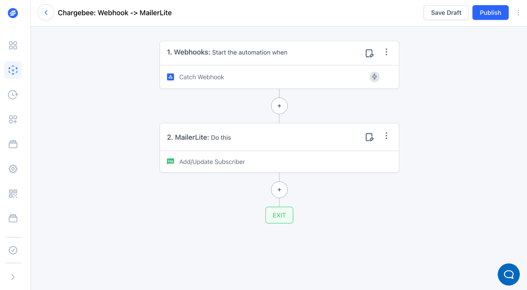527x290 pixels.
Task: Click the edit note icon on Webhooks step
Action: (369, 53)
